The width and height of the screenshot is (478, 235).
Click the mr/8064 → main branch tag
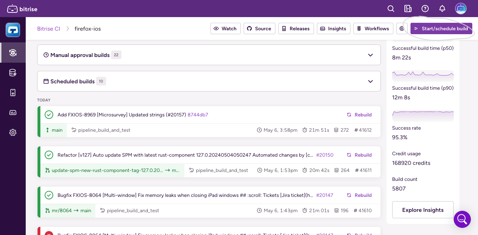[x=68, y=210]
